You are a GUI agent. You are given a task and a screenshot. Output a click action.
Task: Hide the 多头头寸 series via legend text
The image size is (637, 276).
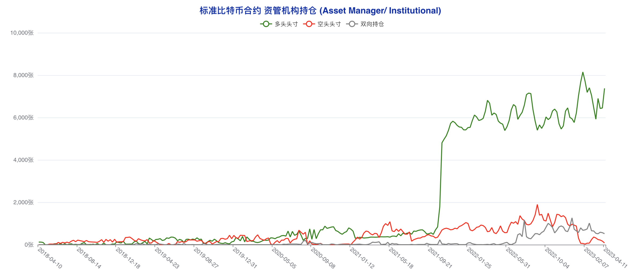coord(286,24)
